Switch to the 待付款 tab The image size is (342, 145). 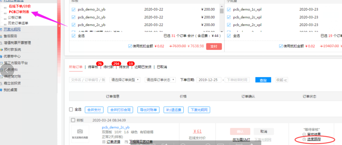109,67
